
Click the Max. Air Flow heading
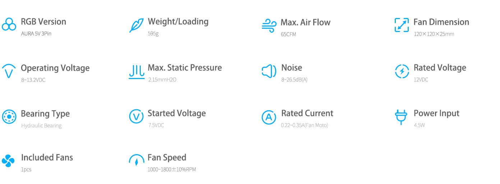[305, 22]
